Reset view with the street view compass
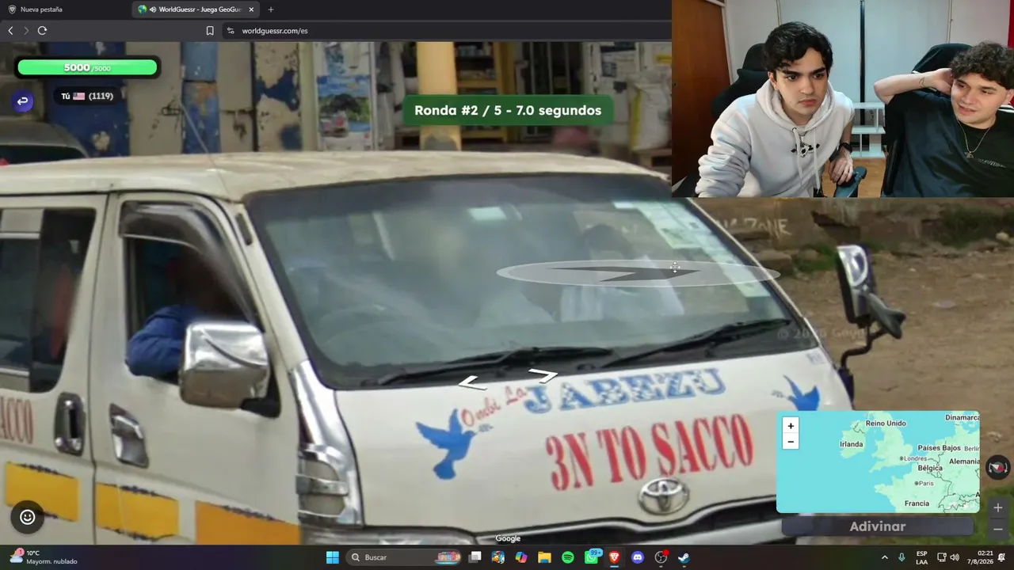This screenshot has height=570, width=1014. [997, 467]
